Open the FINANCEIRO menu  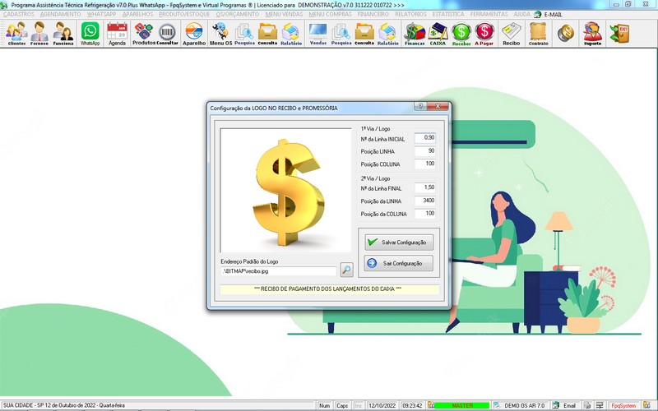(373, 14)
